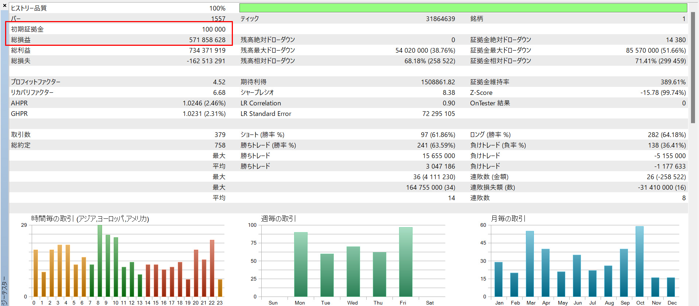The image size is (699, 306).
Task: Select the tick count 31864639
Action: click(x=441, y=19)
